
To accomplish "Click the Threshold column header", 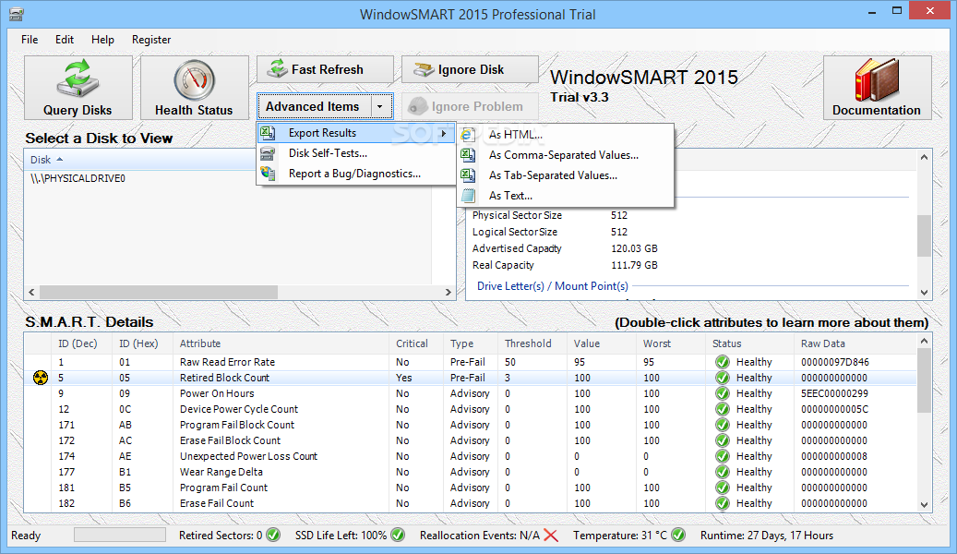I will (x=532, y=343).
